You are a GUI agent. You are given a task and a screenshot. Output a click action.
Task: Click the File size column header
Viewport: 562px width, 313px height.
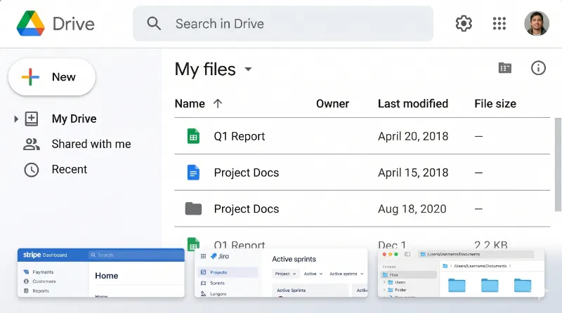pyautogui.click(x=495, y=104)
